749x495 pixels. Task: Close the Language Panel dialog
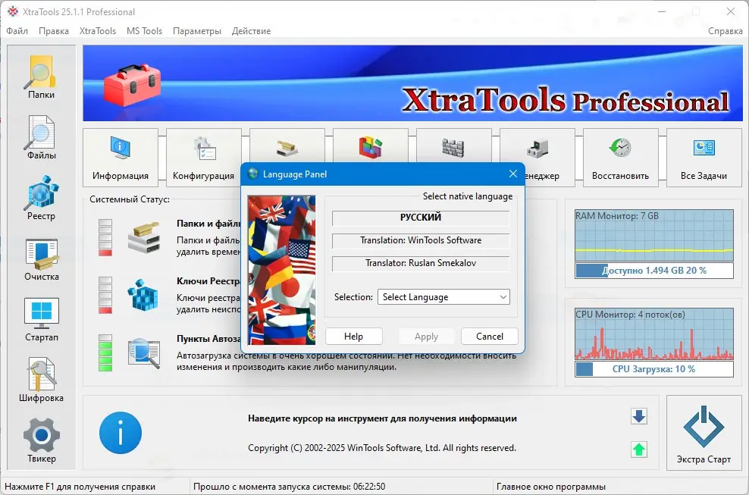pos(513,174)
